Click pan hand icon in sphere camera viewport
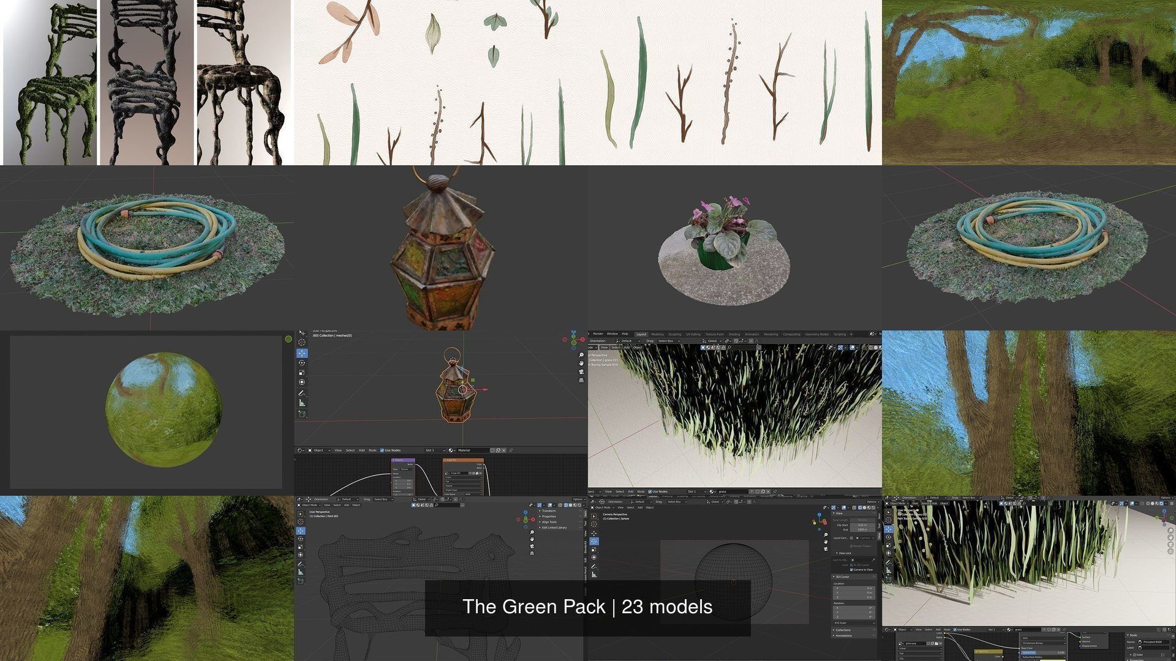This screenshot has width=1176, height=661. pyautogui.click(x=826, y=542)
